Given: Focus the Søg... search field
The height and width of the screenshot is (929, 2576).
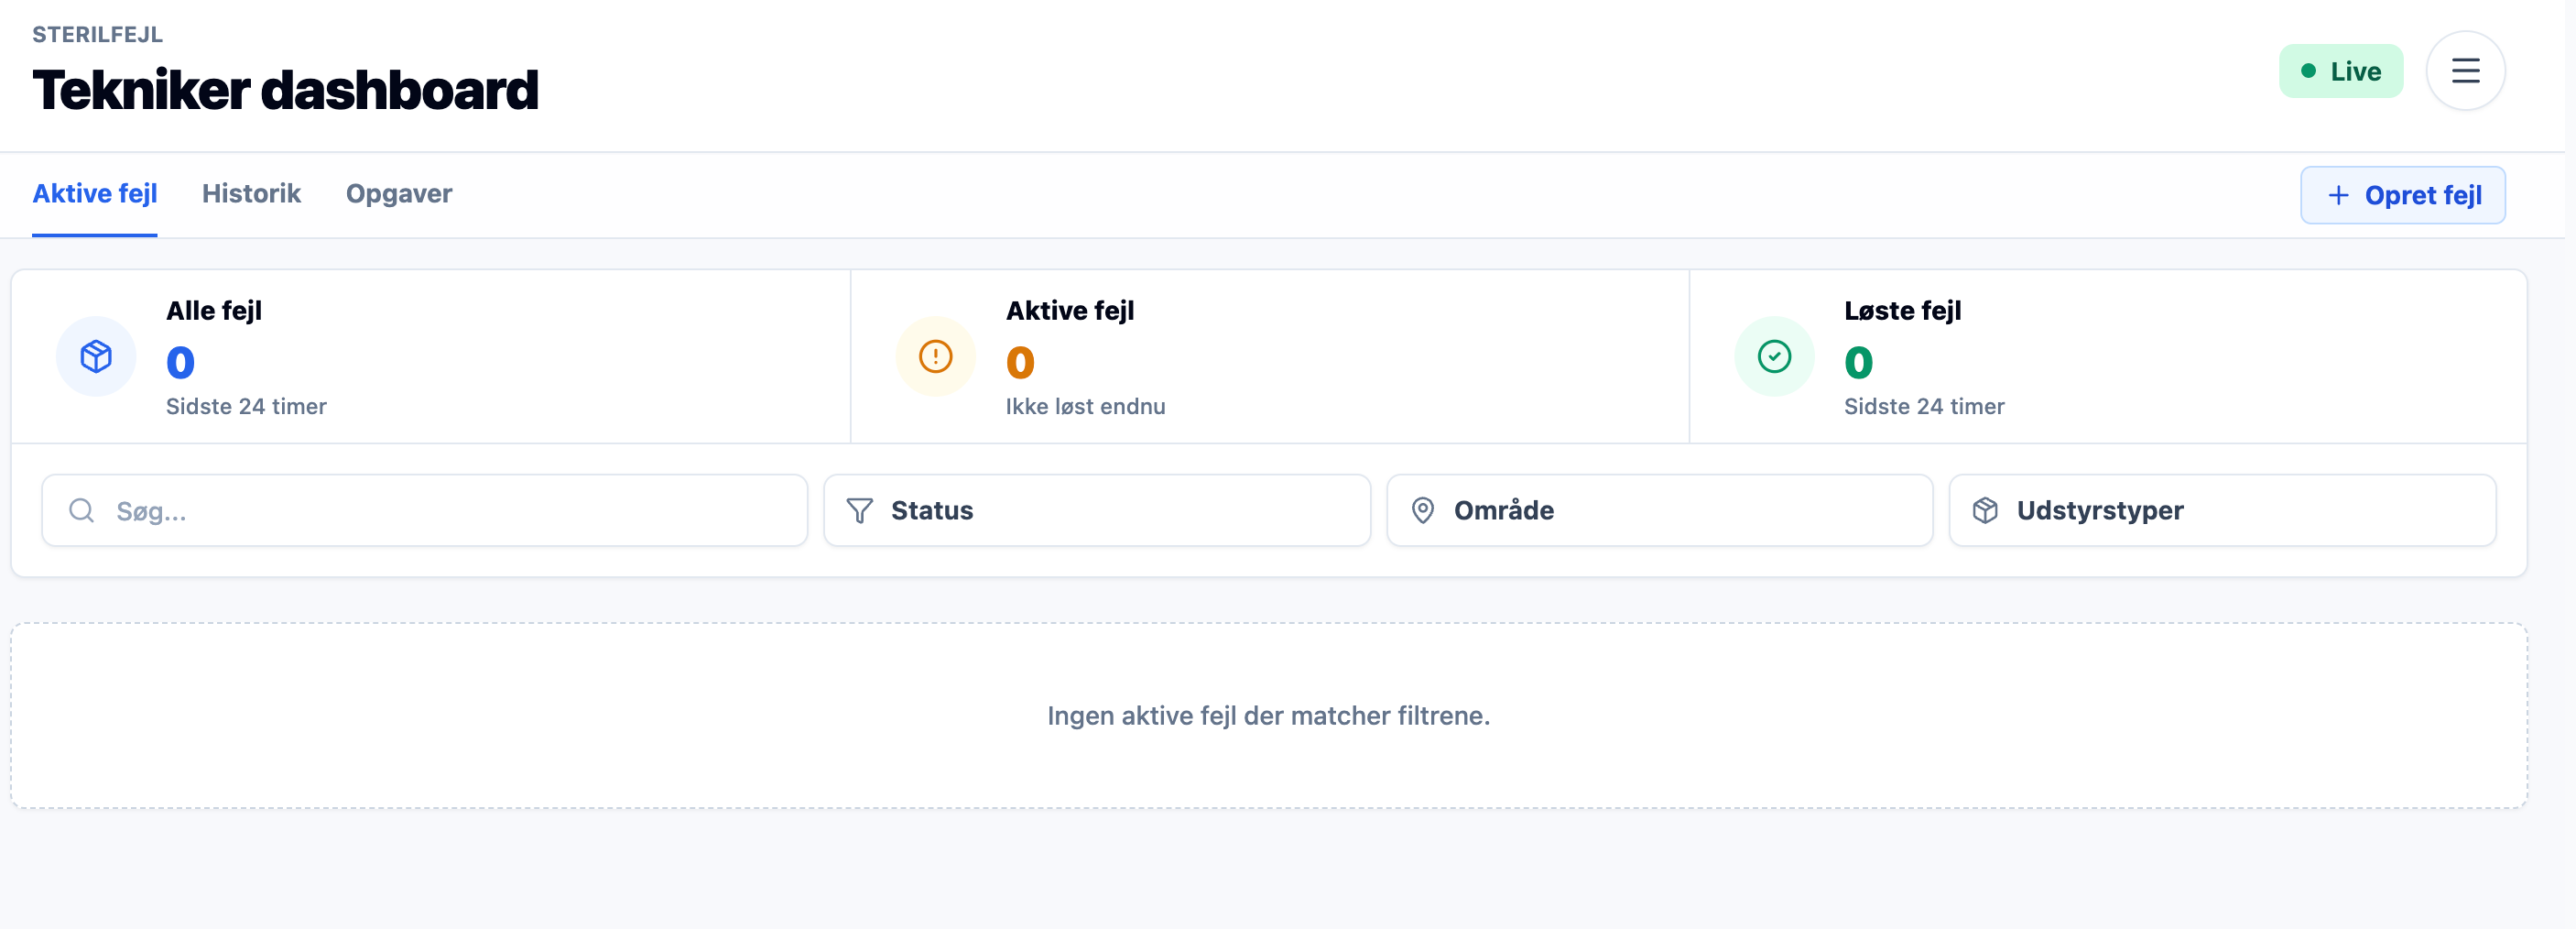Looking at the screenshot, I should click(x=425, y=510).
